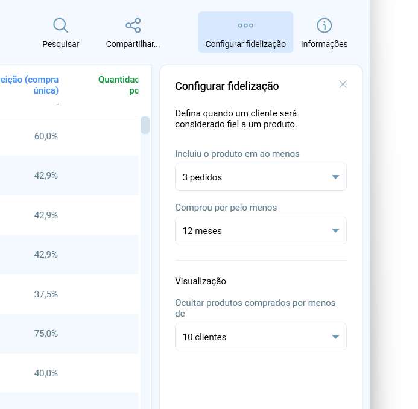
Task: Click the table's vertical scrollbar thumb
Action: (145, 125)
